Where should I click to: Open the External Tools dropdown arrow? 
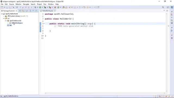[52, 7]
